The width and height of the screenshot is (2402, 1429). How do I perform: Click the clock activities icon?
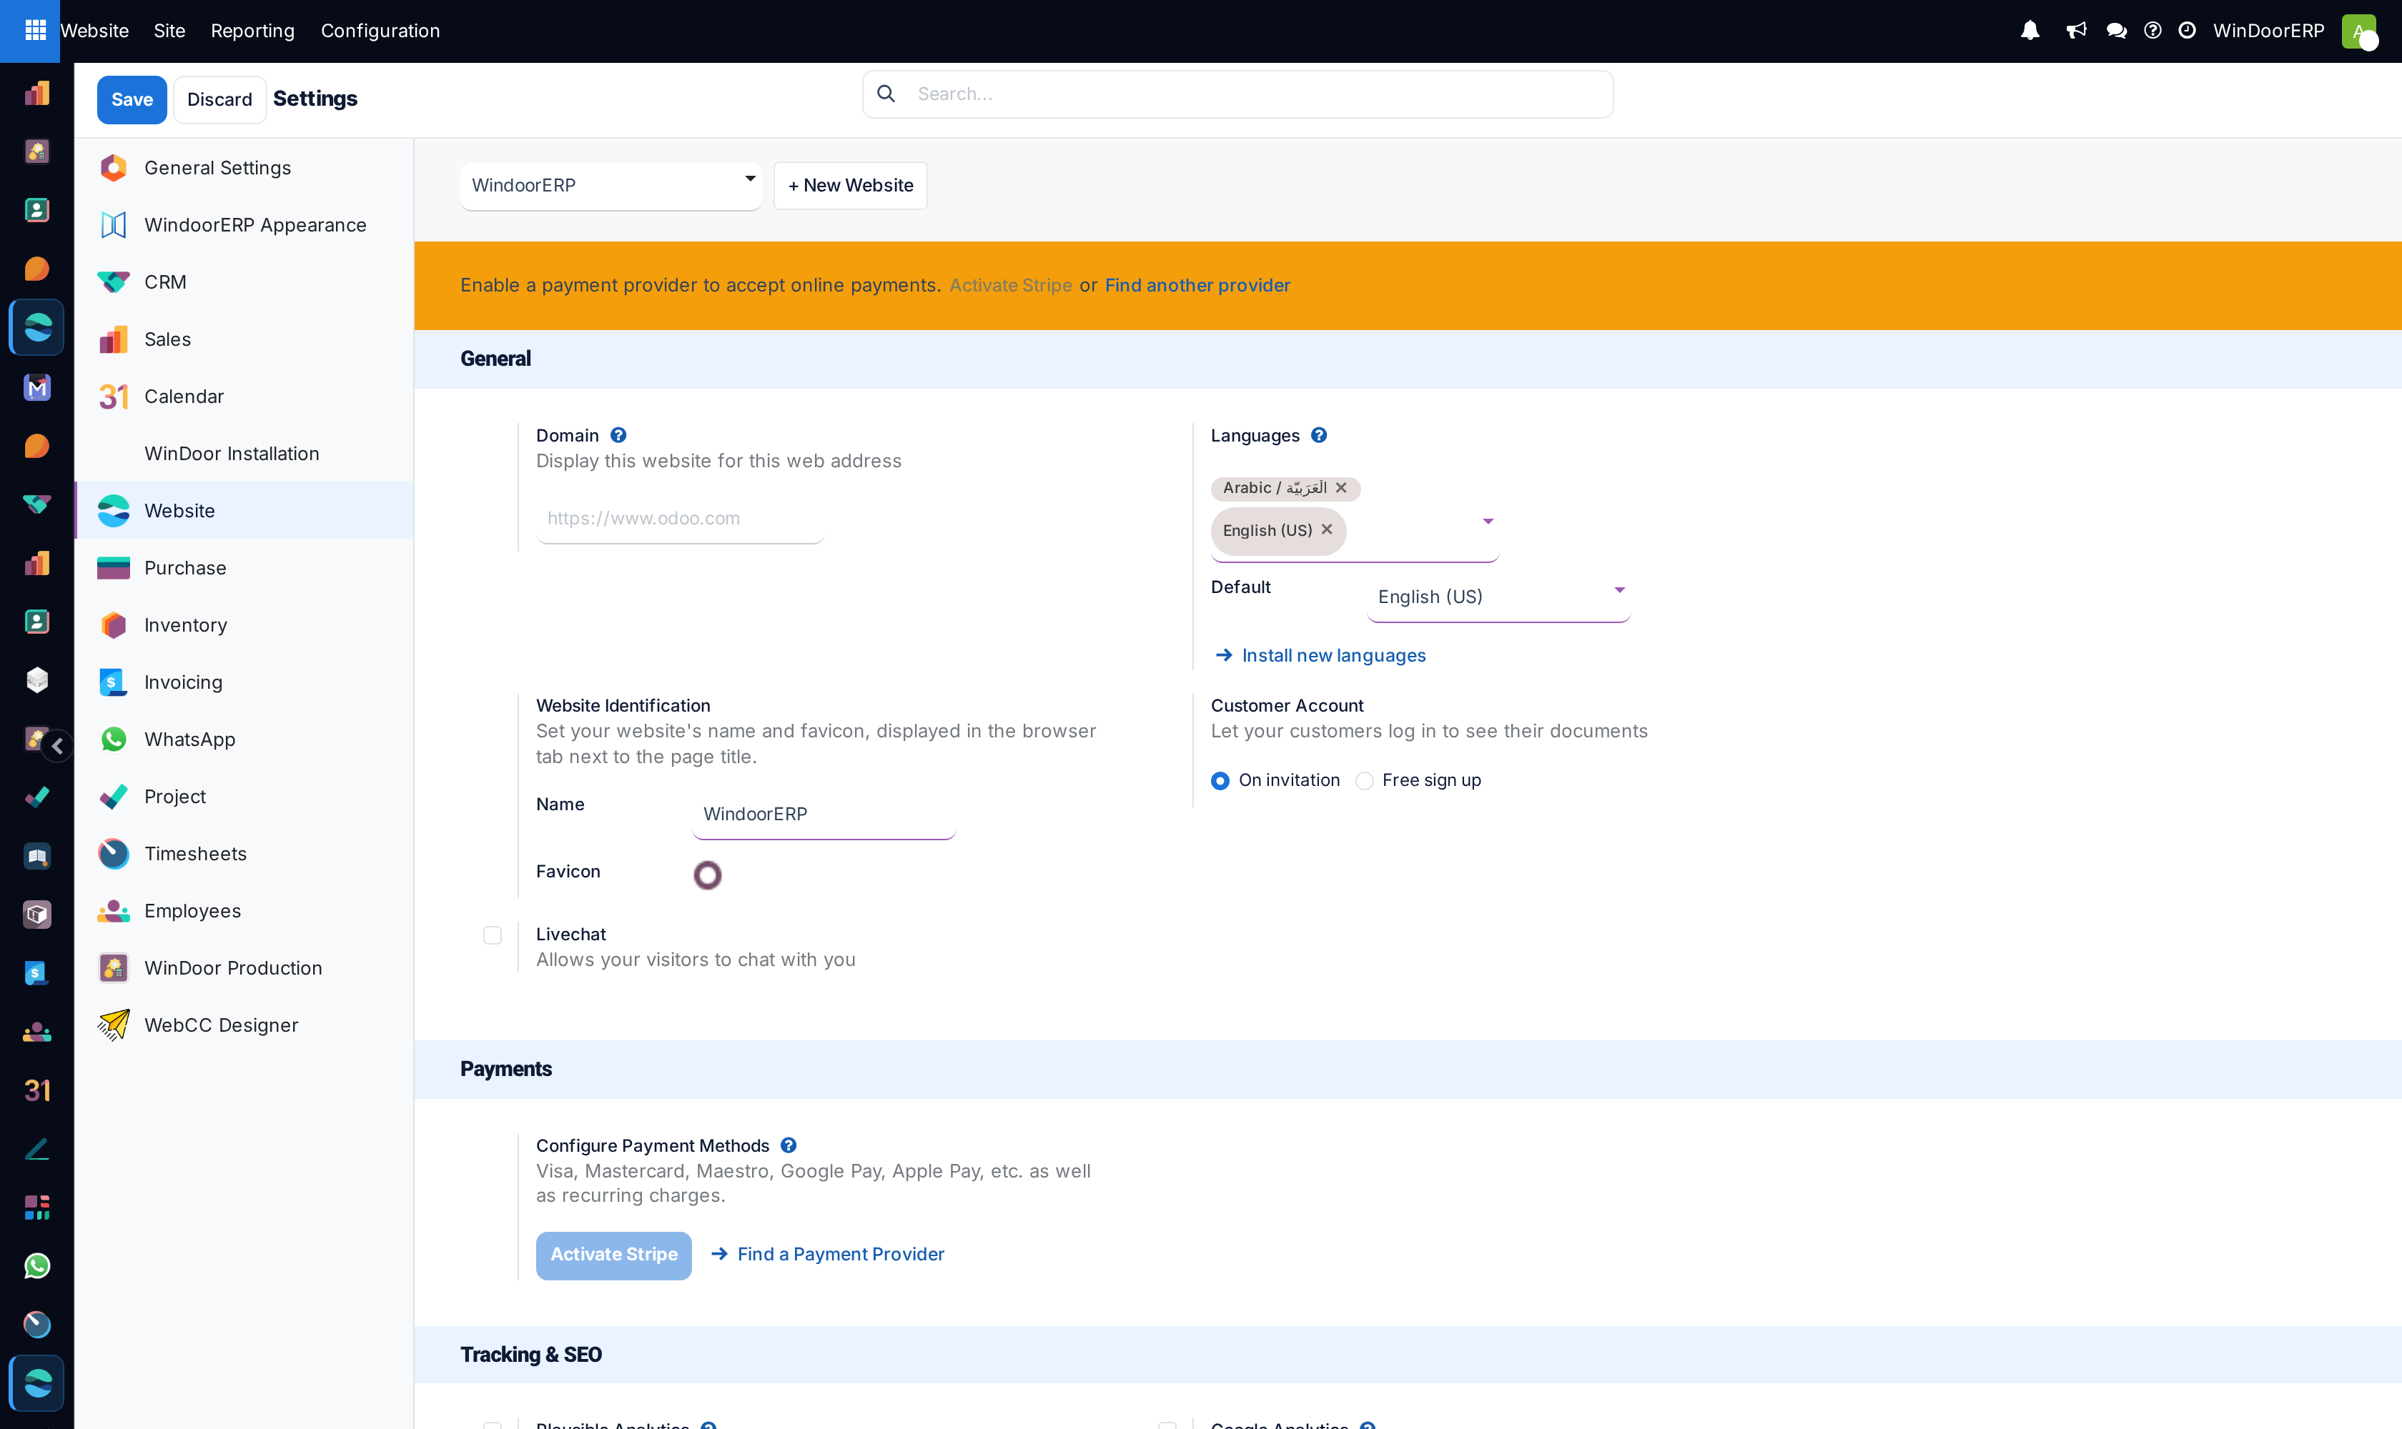(x=2187, y=31)
